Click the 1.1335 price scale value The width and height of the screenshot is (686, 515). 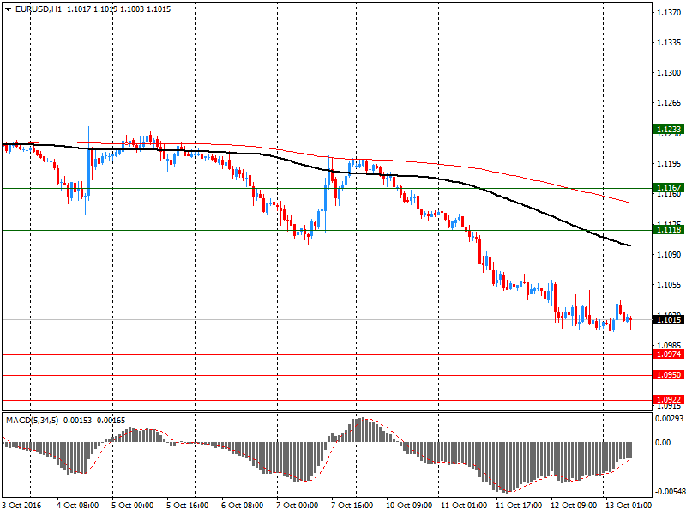click(669, 43)
